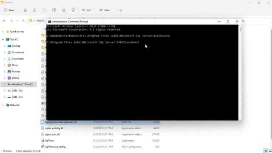The image size is (272, 153).
Task: Click the sqlsecacctchg.dll file icon
Action: click(x=42, y=128)
